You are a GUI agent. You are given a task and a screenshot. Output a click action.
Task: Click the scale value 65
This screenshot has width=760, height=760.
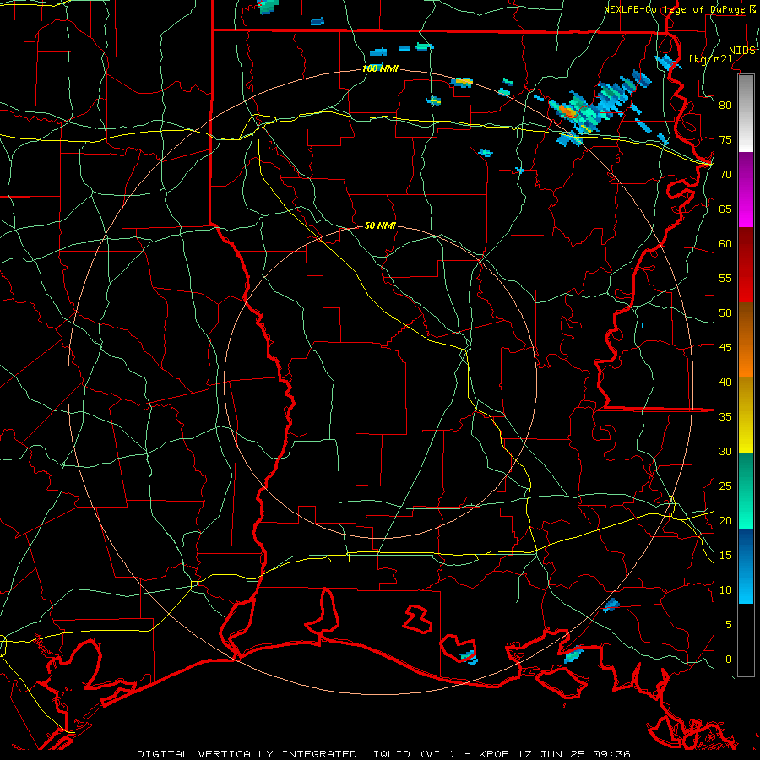click(x=725, y=209)
